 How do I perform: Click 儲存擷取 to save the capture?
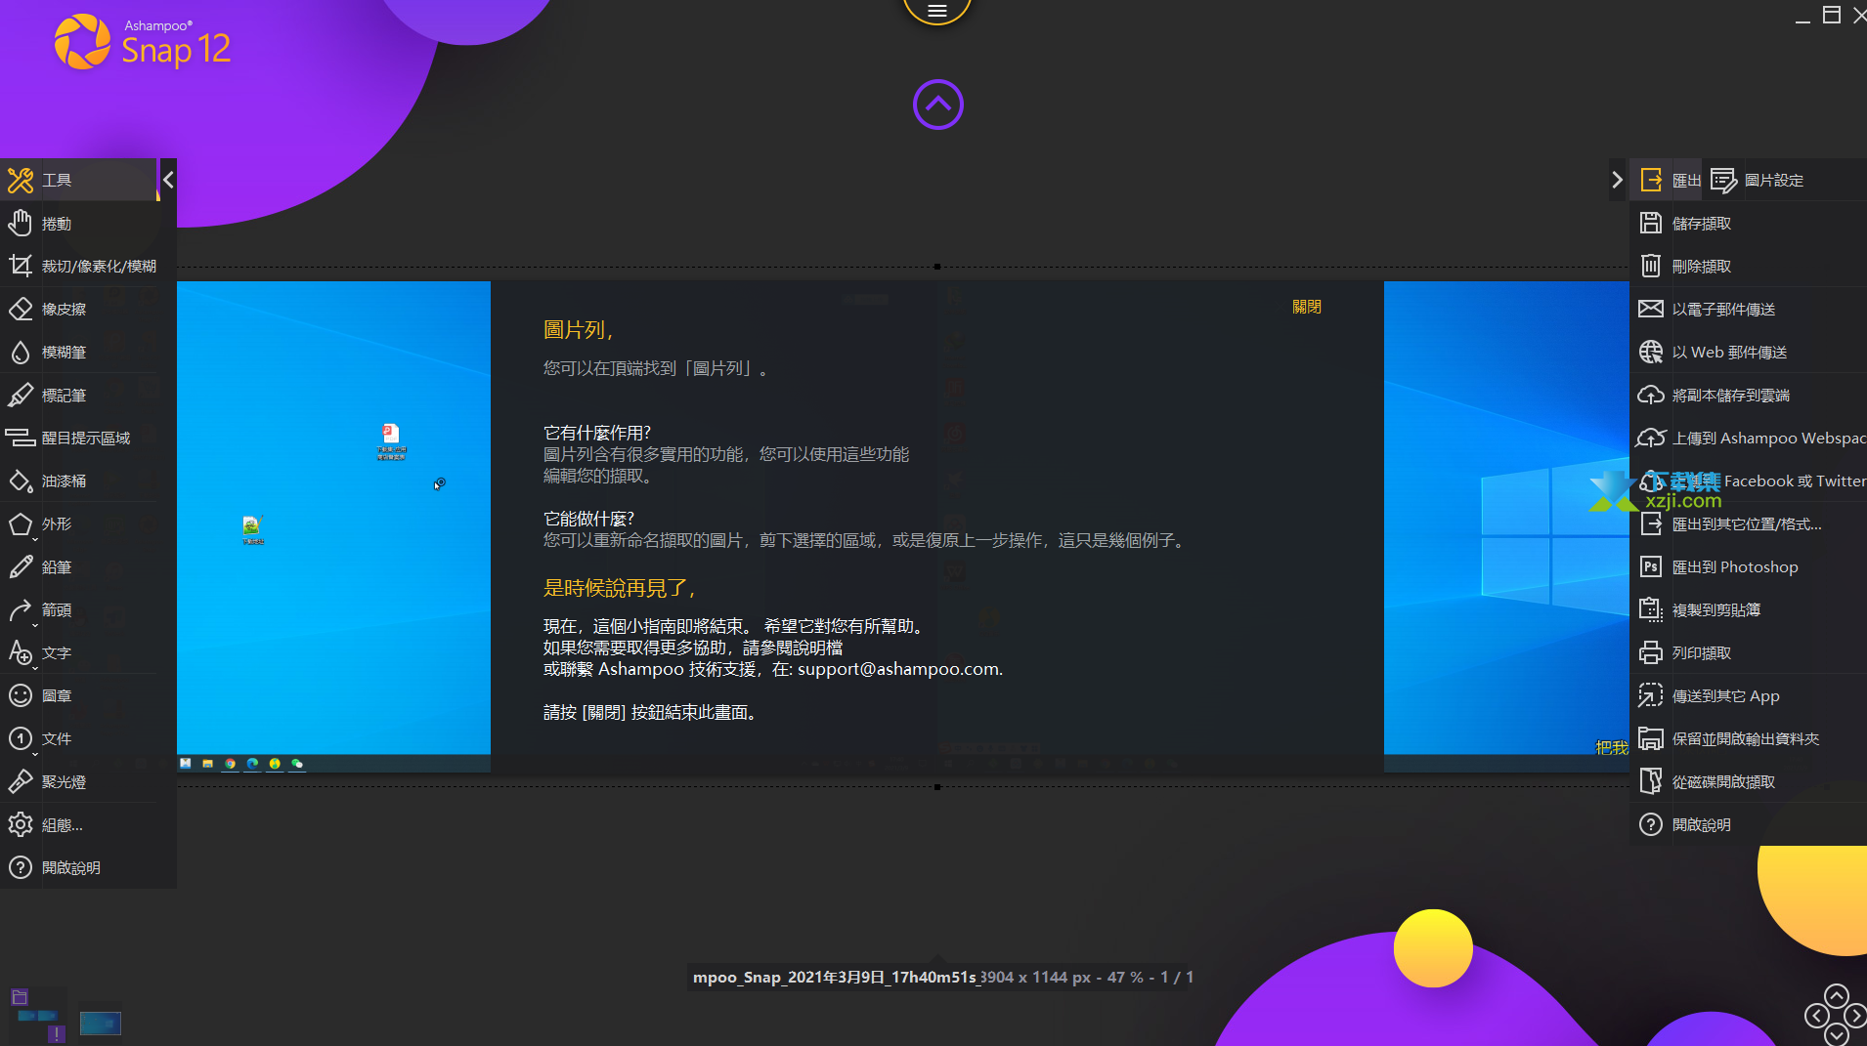pos(1749,224)
